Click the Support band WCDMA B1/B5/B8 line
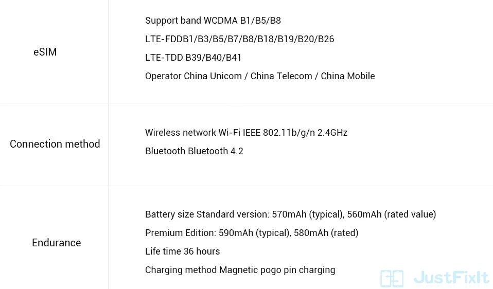This screenshot has width=493, height=289. tap(213, 21)
